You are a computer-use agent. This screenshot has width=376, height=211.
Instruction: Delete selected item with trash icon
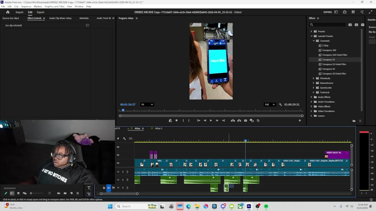click(78, 193)
